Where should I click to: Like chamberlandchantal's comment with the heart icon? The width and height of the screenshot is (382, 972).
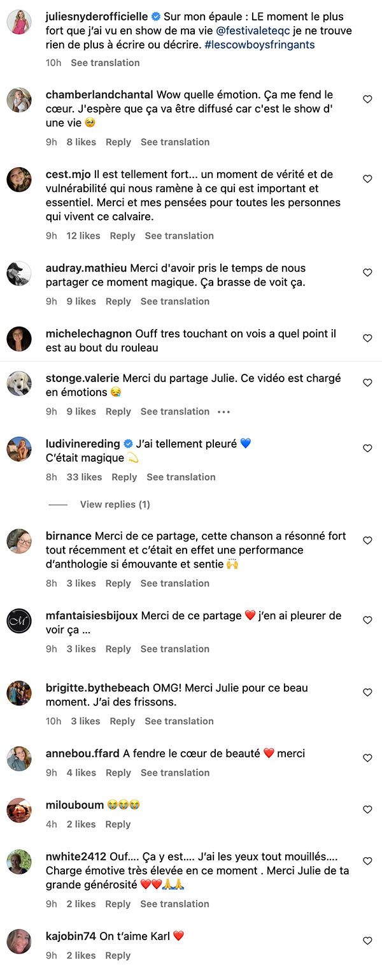pyautogui.click(x=367, y=99)
